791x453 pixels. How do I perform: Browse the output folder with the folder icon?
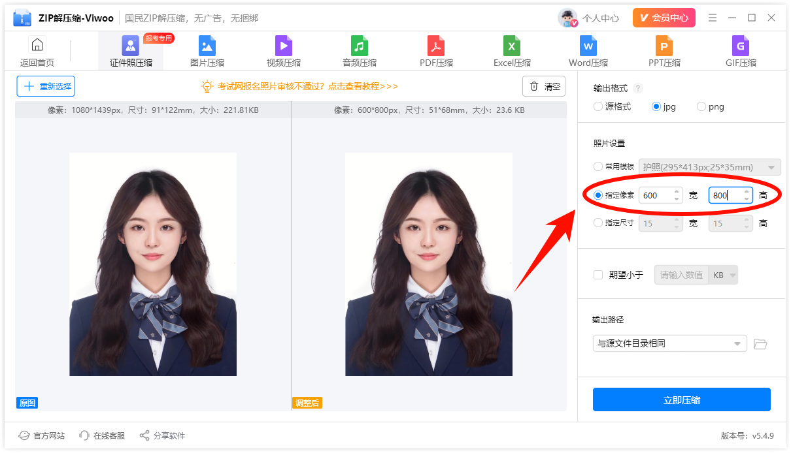click(760, 343)
